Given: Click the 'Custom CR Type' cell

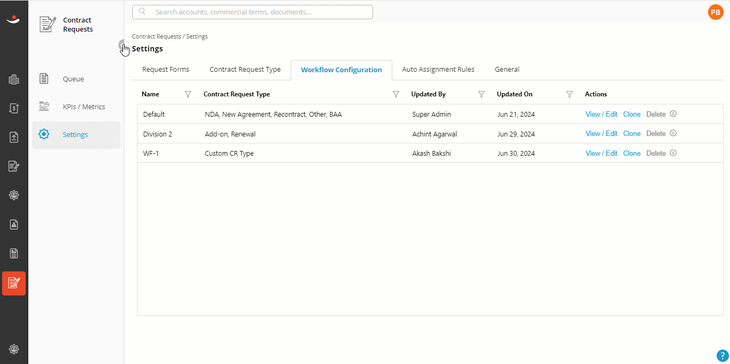Looking at the screenshot, I should [x=229, y=153].
